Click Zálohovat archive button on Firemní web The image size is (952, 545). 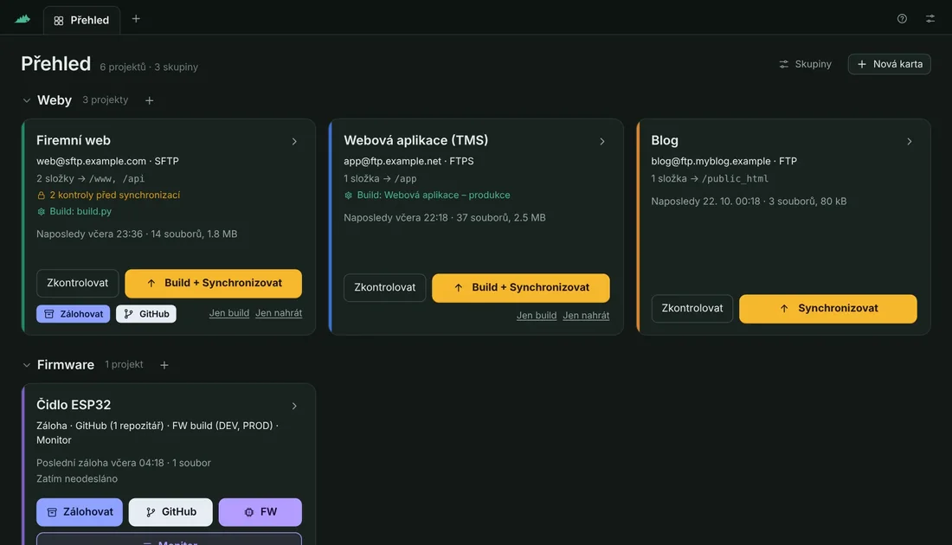73,314
